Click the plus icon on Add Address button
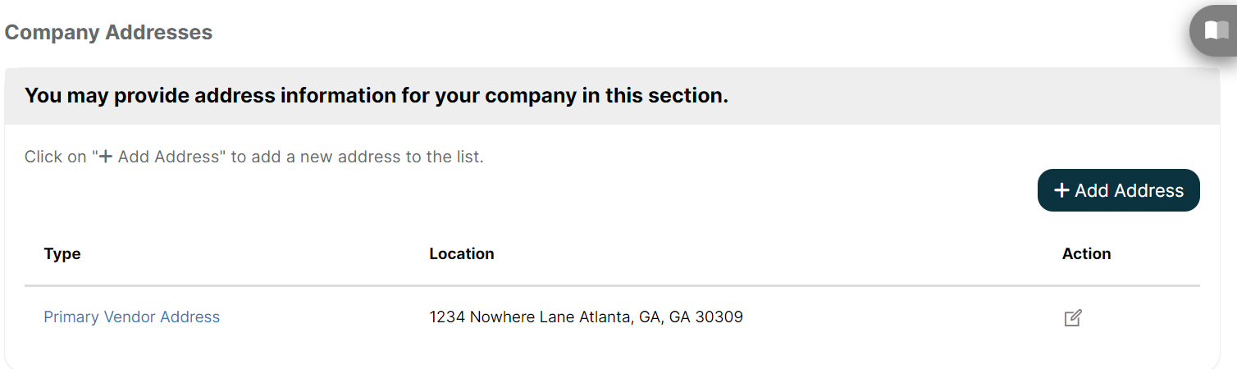1237x369 pixels. tap(1061, 190)
